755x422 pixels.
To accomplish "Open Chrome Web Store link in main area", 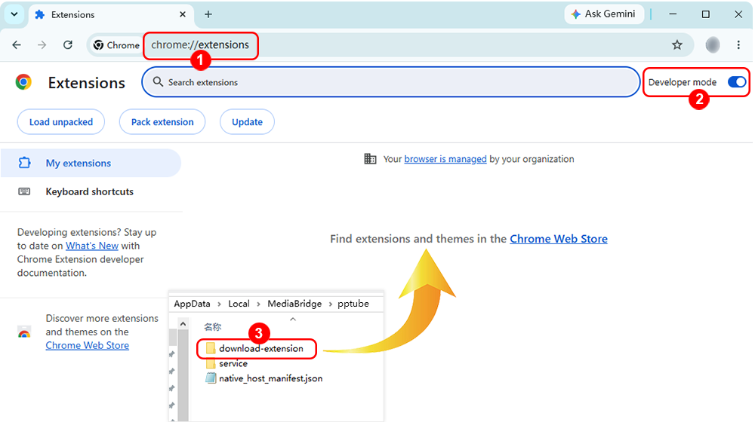I will click(559, 239).
